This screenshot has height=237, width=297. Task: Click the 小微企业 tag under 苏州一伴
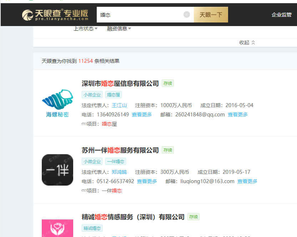click(x=92, y=161)
